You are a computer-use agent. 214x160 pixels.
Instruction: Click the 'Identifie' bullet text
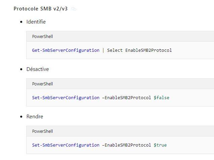36,22
